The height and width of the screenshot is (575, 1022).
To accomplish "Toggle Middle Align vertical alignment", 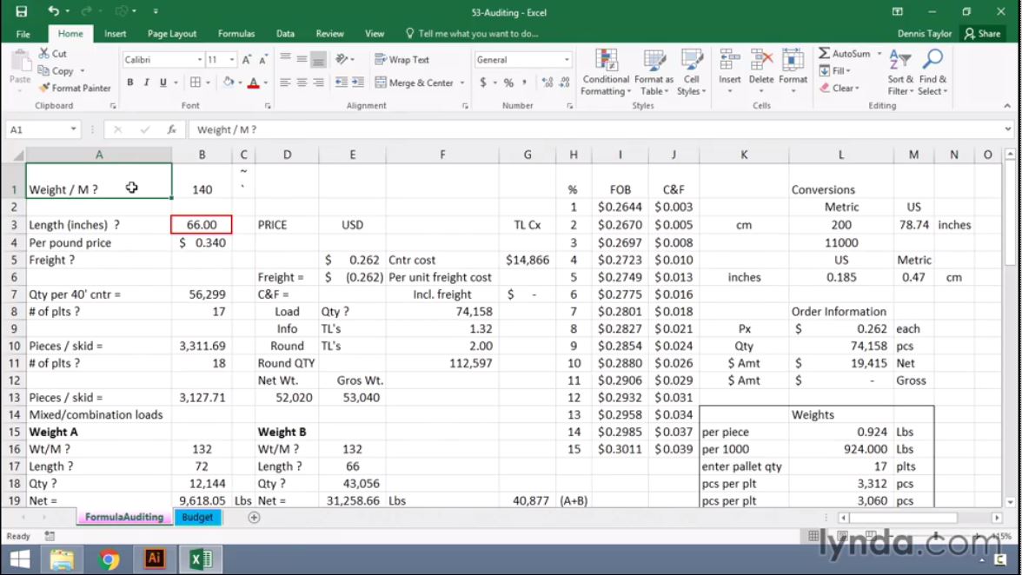I will (302, 59).
